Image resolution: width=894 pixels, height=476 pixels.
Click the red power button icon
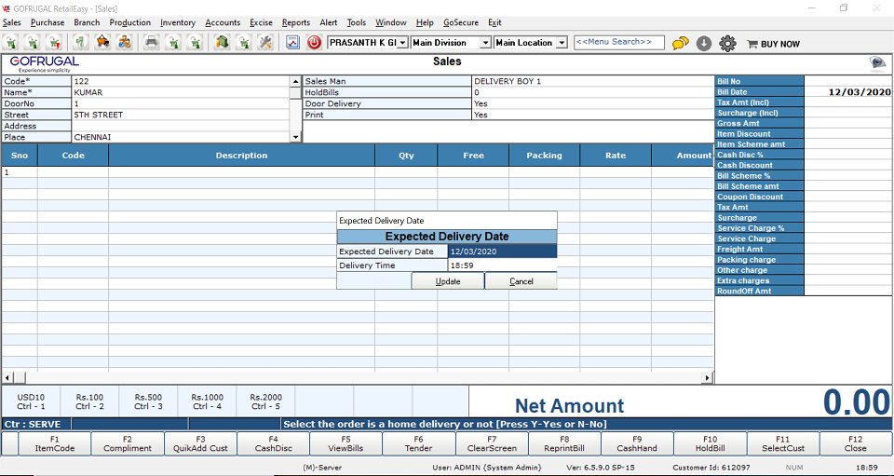click(314, 43)
